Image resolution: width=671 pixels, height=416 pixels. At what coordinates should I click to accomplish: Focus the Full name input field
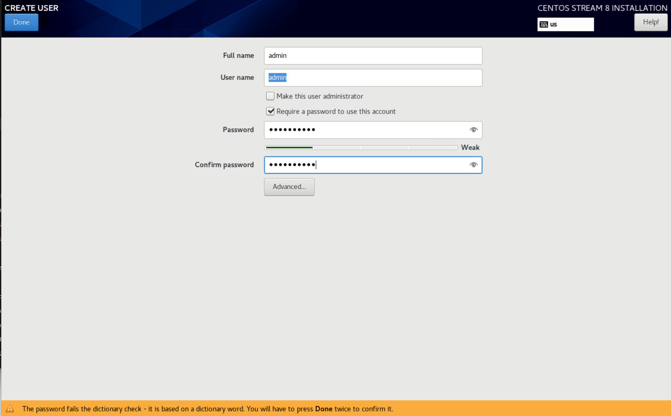point(373,56)
